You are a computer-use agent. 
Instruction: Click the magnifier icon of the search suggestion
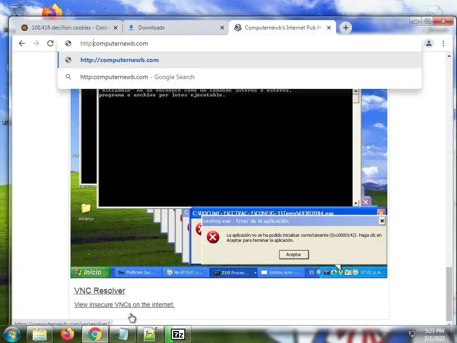68,77
